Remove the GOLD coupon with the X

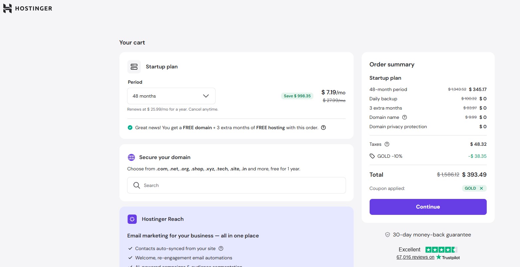point(481,188)
